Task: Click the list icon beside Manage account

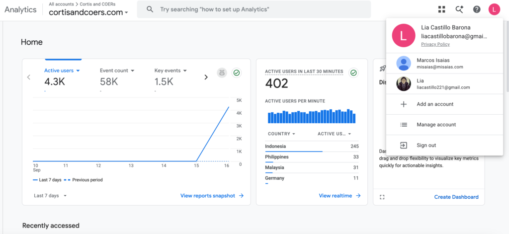Action: 404,125
